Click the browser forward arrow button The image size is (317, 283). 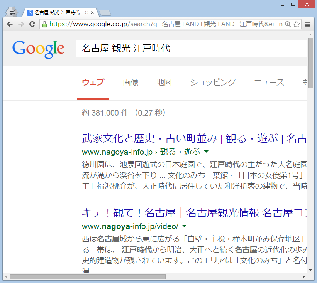(21, 24)
